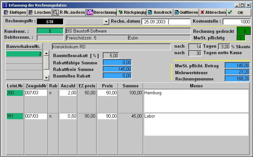This screenshot has height=157, width=253.
Task: Click the Baustellenrabatt percent field
Action: click(x=111, y=56)
